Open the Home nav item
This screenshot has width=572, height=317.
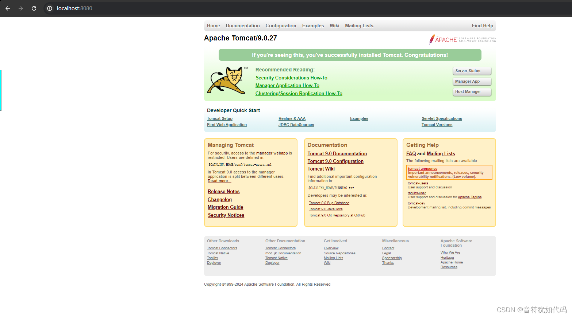[x=213, y=26]
